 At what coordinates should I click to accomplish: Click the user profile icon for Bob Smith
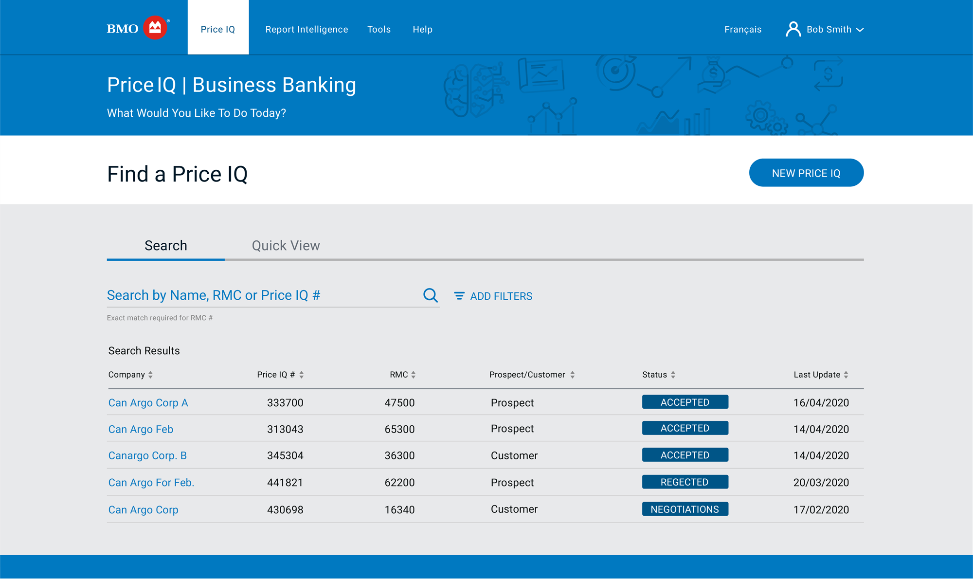tap(793, 29)
